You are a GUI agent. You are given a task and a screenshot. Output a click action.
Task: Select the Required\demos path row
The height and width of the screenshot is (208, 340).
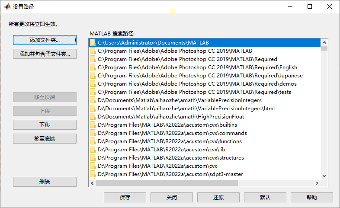coord(205,83)
